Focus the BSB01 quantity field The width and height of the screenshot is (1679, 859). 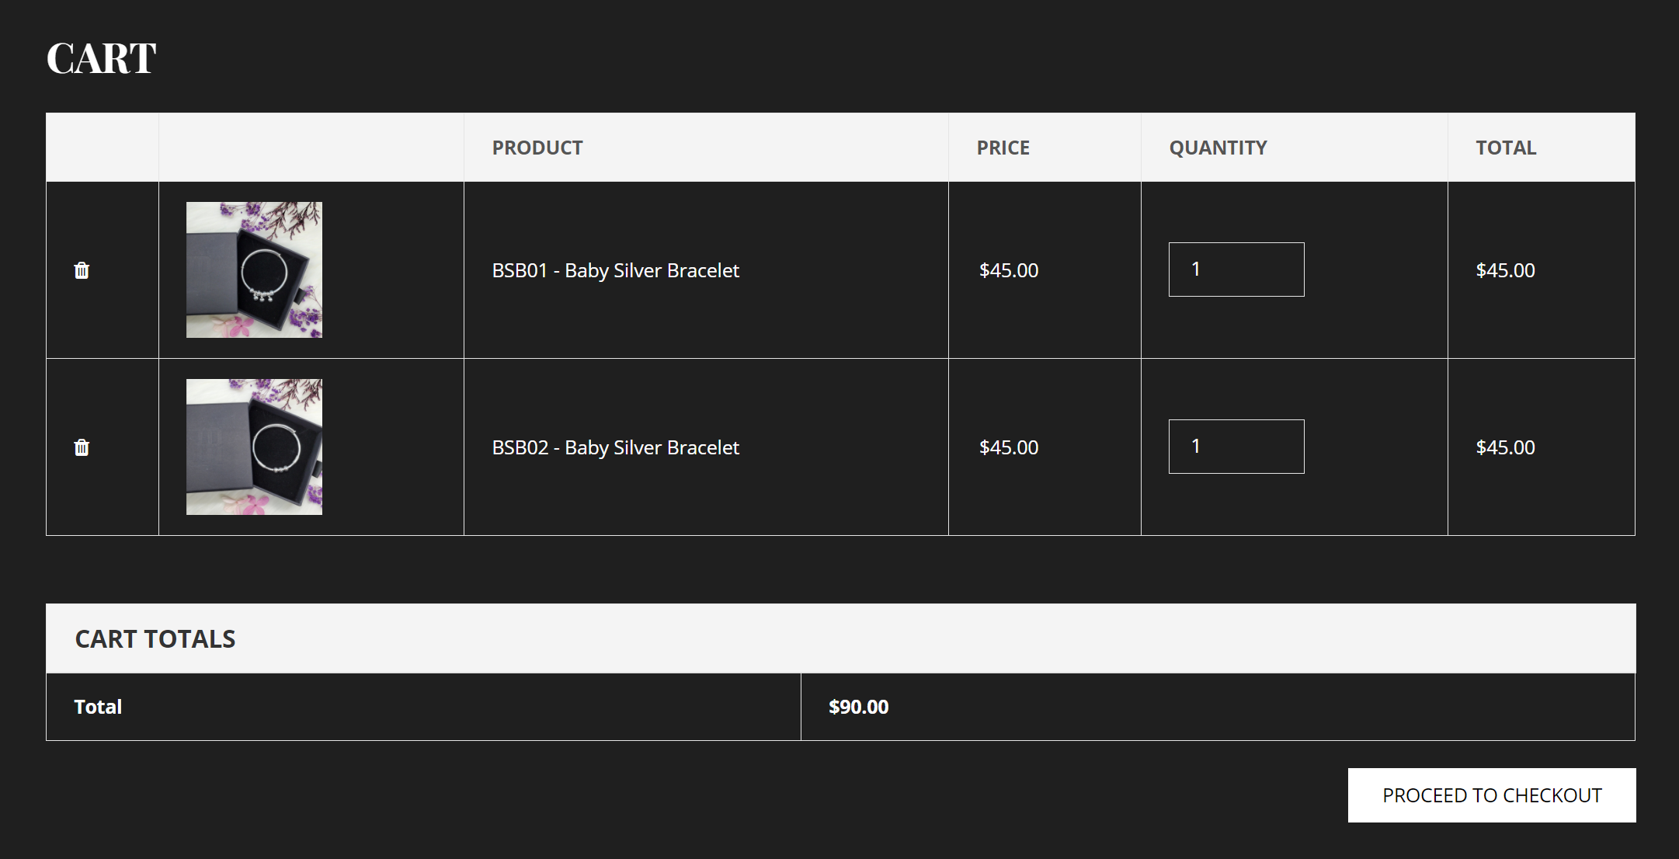point(1236,270)
